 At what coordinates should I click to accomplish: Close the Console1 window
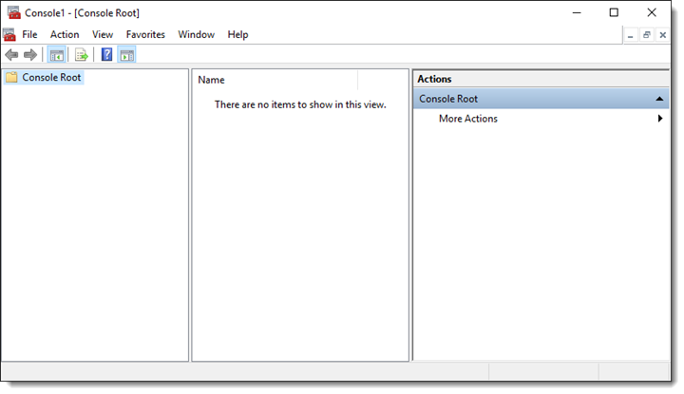652,12
